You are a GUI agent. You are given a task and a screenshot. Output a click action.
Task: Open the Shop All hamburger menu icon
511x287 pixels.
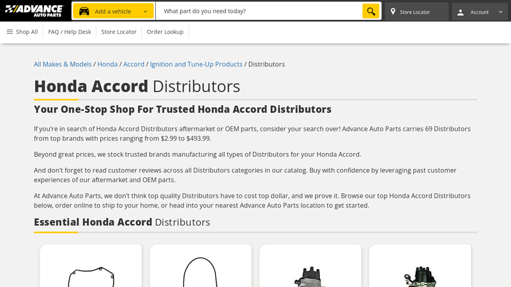point(10,31)
